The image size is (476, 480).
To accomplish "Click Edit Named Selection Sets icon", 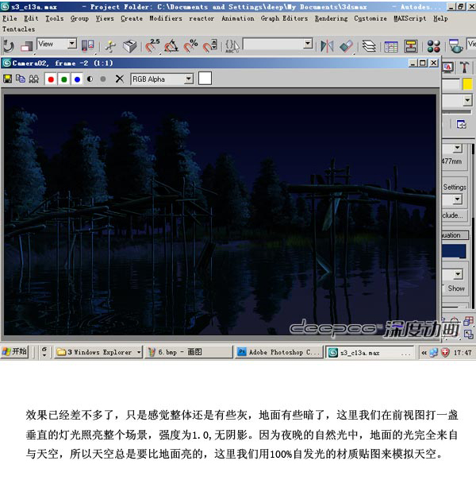I will pos(232,46).
